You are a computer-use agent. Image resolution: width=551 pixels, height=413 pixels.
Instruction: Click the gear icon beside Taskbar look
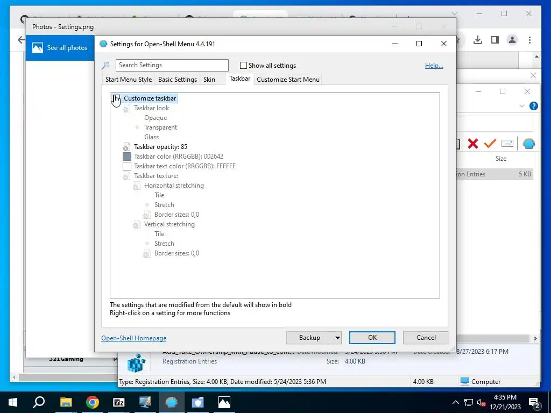tap(126, 109)
